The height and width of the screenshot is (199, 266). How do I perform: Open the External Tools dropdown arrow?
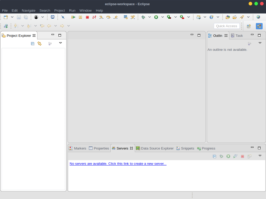tap(189, 17)
